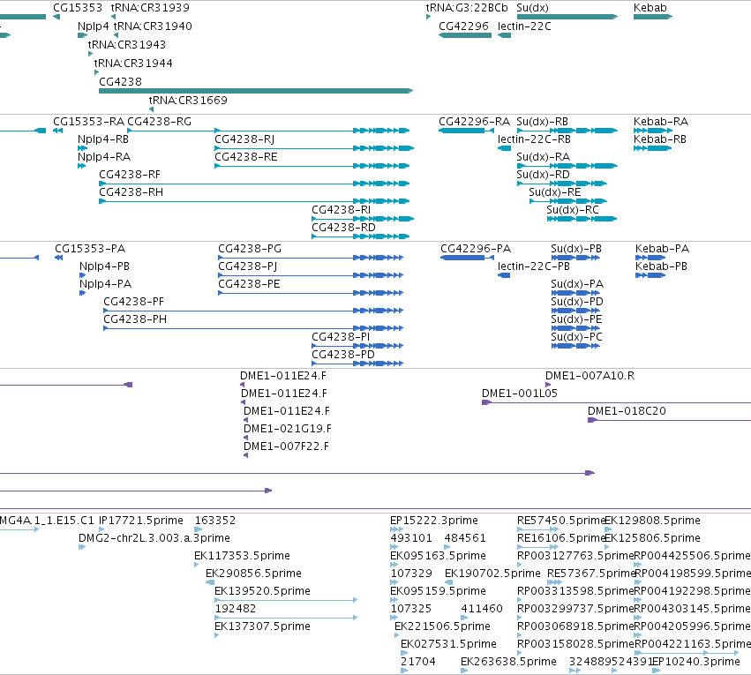Image resolution: width=751 pixels, height=675 pixels.
Task: Click the Kebab-PA protein label
Action: pyautogui.click(x=663, y=249)
